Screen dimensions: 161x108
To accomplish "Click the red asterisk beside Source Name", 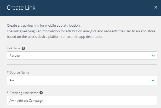I will (x=8, y=72).
